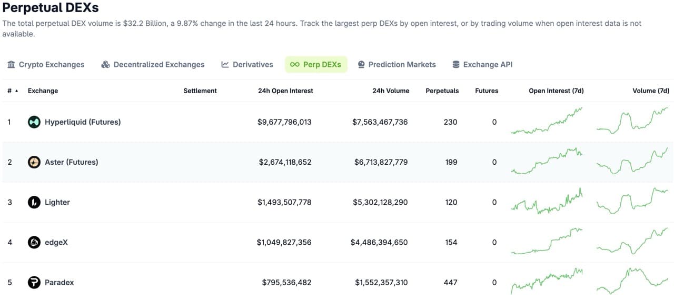Sort by Perpetuals column header
674x300 pixels.
click(x=442, y=91)
